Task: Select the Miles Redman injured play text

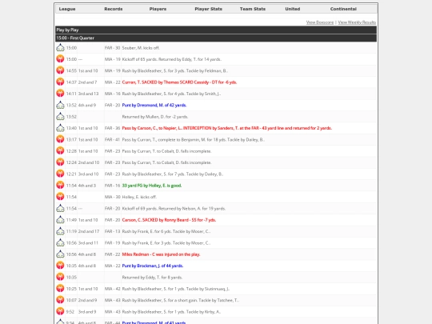Action: click(161, 254)
